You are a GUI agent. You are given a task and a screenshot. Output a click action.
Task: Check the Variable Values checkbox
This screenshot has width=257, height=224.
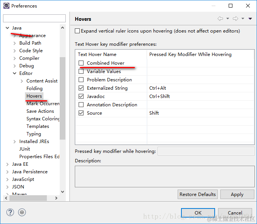pos(81,72)
